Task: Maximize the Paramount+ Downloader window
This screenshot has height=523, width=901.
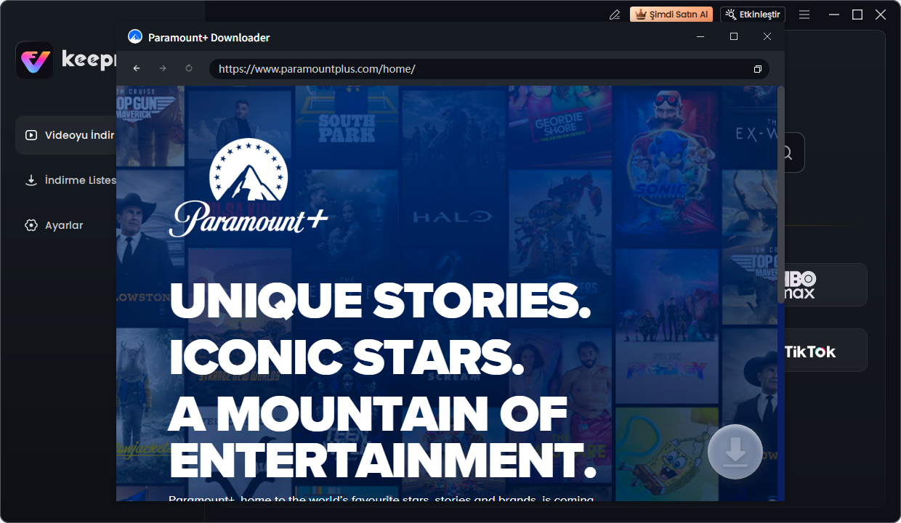Action: (x=734, y=36)
